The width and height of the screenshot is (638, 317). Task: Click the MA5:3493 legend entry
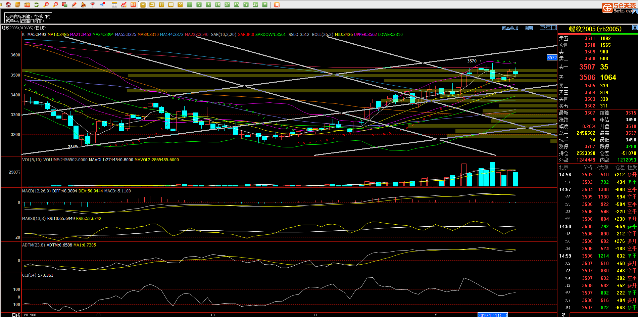[x=37, y=34]
